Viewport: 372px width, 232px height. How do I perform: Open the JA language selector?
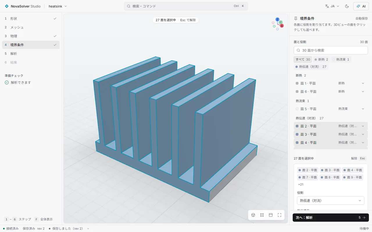coord(332,6)
